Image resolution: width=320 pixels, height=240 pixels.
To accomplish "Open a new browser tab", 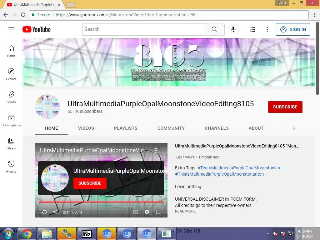I will click(x=71, y=5).
